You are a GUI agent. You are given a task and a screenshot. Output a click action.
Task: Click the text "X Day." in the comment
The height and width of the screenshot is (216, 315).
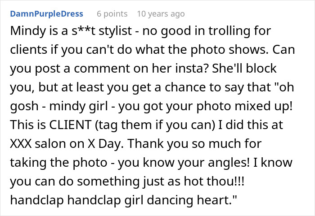tap(106, 144)
